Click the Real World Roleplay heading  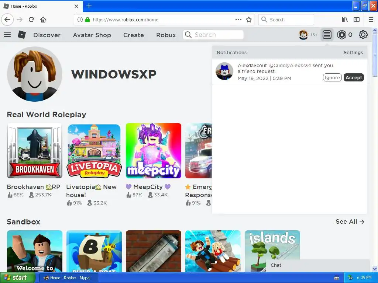[47, 115]
